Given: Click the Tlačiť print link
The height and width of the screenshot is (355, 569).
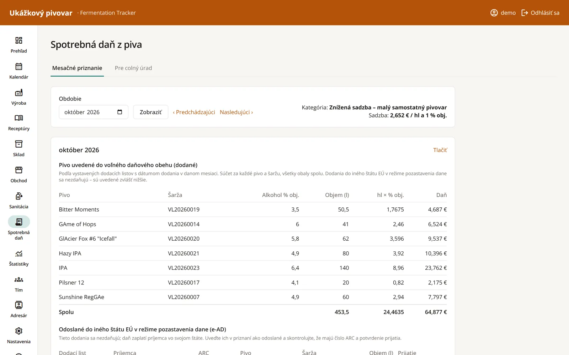Looking at the screenshot, I should [x=440, y=150].
